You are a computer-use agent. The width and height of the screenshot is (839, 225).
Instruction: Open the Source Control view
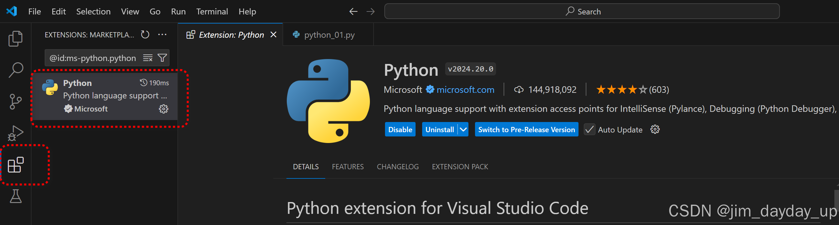[x=15, y=102]
